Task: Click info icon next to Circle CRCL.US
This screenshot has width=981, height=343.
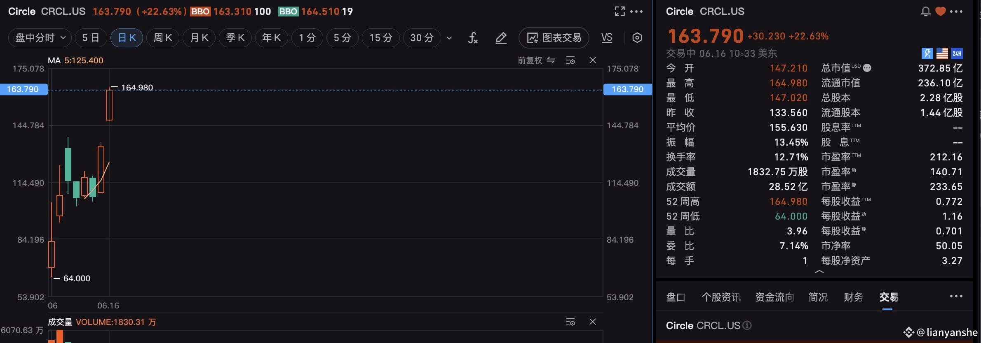Action: [747, 326]
